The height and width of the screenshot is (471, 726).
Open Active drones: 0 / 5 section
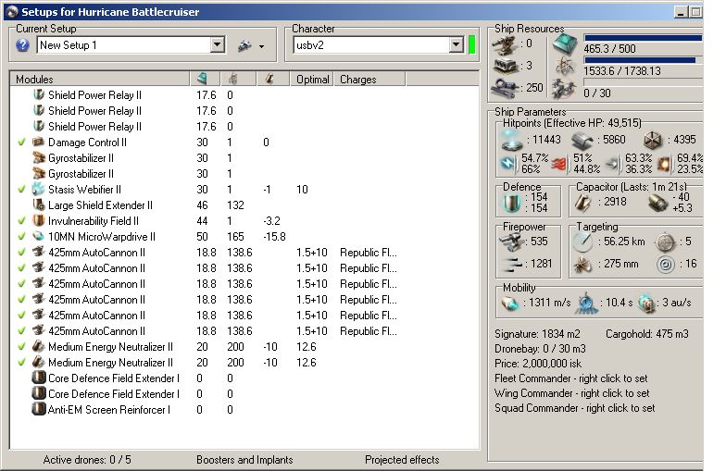click(87, 459)
